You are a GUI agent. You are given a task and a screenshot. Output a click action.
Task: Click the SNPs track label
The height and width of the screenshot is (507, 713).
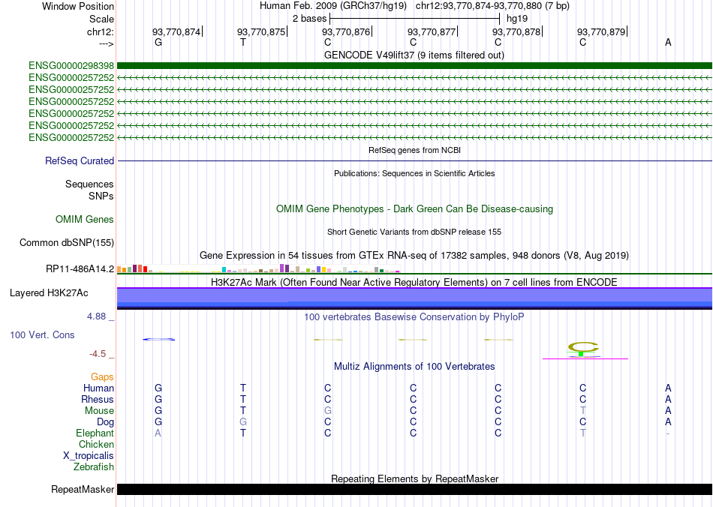tap(101, 196)
